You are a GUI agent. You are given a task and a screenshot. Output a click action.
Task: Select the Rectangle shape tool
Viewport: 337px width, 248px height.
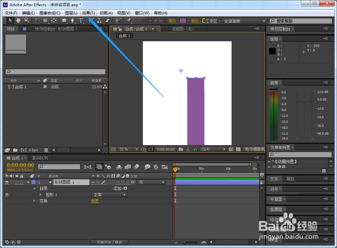coord(64,21)
